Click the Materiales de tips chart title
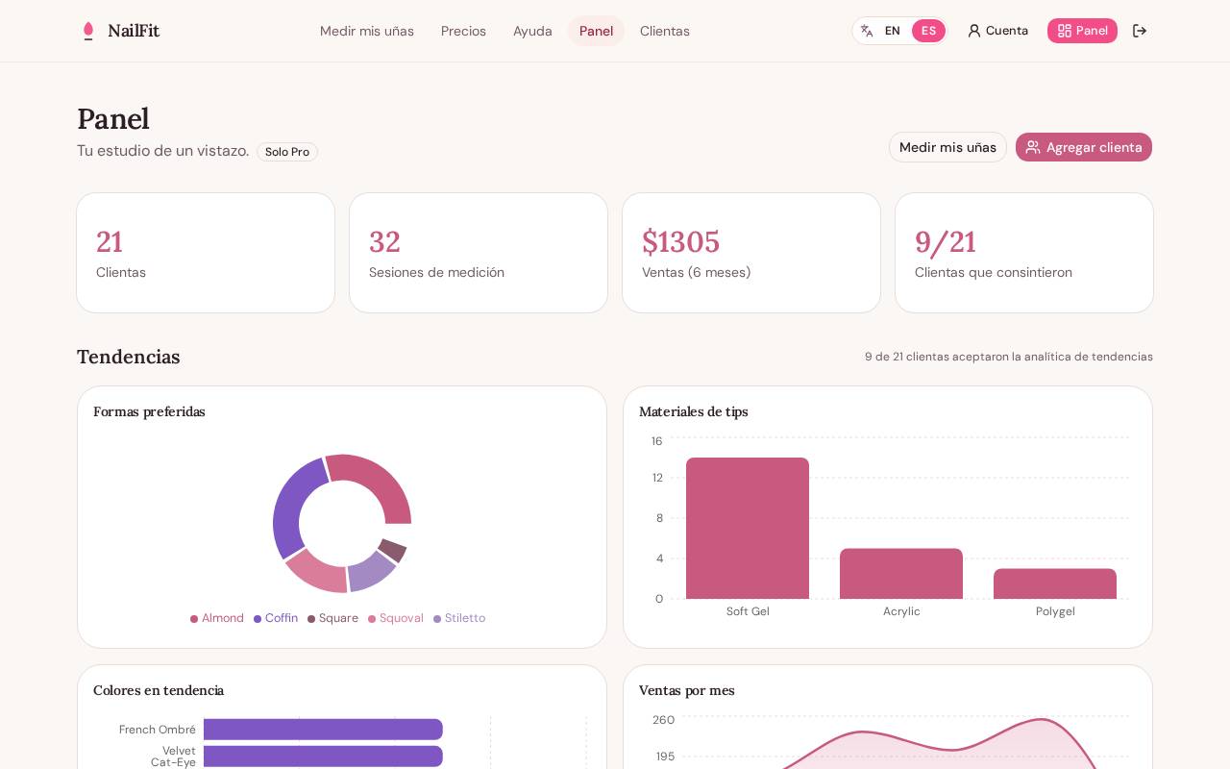 pyautogui.click(x=694, y=411)
